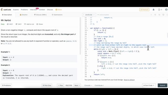Open the notifications bell

(x=154, y=9)
